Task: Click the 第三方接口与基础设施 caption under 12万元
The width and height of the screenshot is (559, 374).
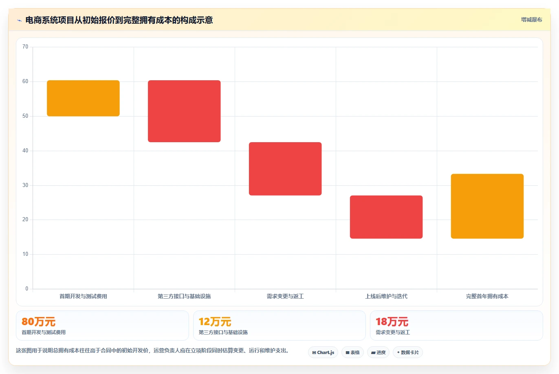Action: pyautogui.click(x=223, y=332)
